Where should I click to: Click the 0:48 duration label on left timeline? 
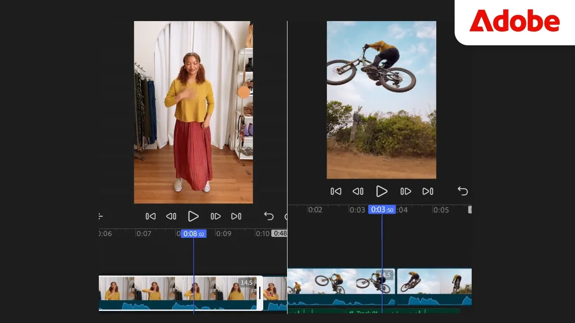tap(280, 234)
